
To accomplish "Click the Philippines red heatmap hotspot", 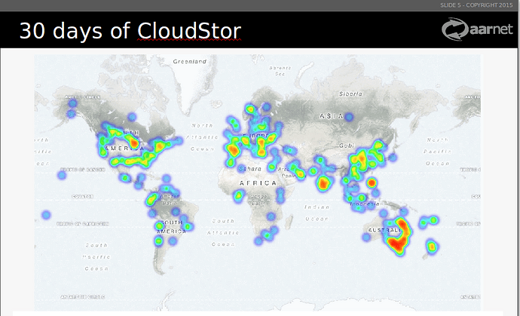I will coord(372,183).
